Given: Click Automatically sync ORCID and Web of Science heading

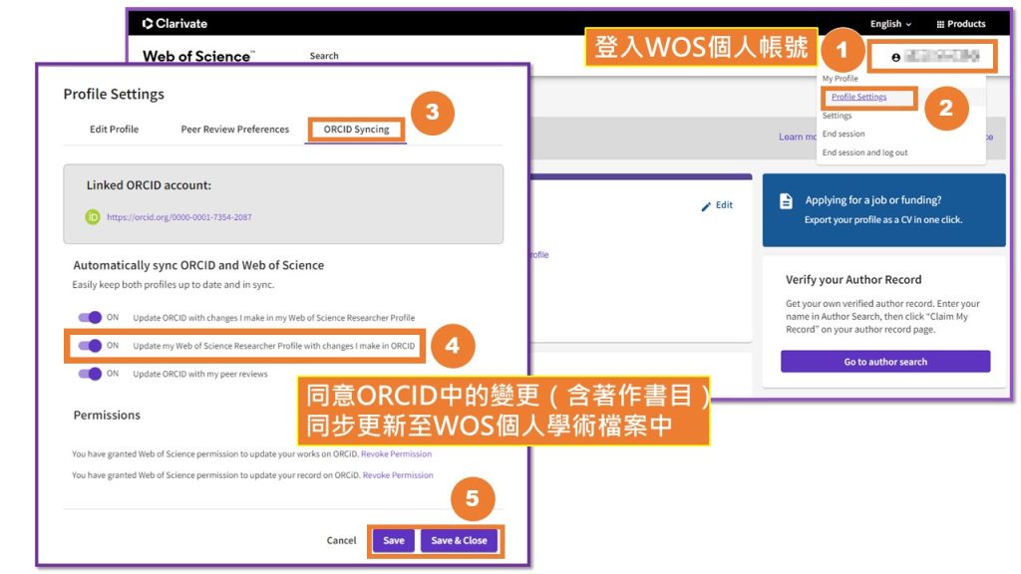Looking at the screenshot, I should [198, 265].
